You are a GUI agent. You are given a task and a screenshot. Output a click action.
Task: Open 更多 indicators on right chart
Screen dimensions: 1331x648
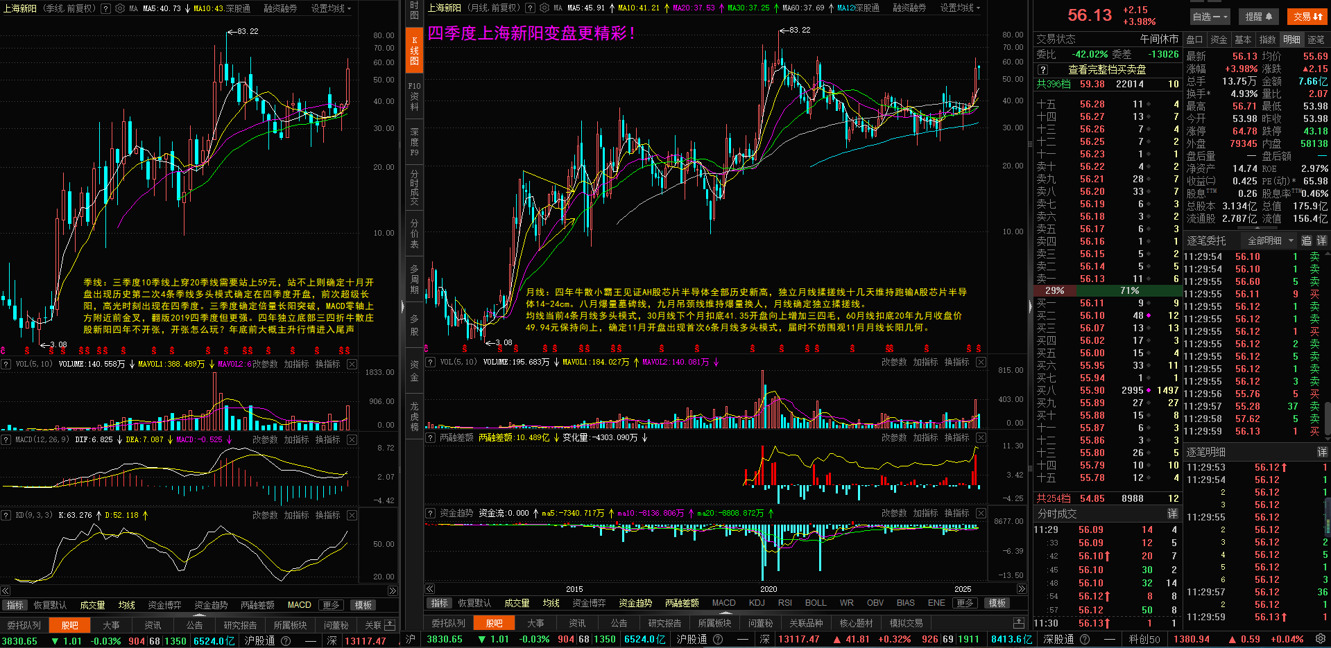(x=965, y=603)
